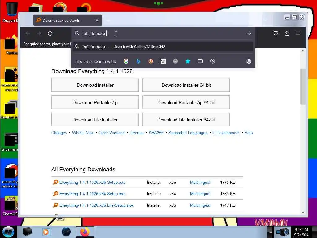317x238 pixels.
Task: Click Download Portable Zip 64-bit button
Action: (x=186, y=102)
